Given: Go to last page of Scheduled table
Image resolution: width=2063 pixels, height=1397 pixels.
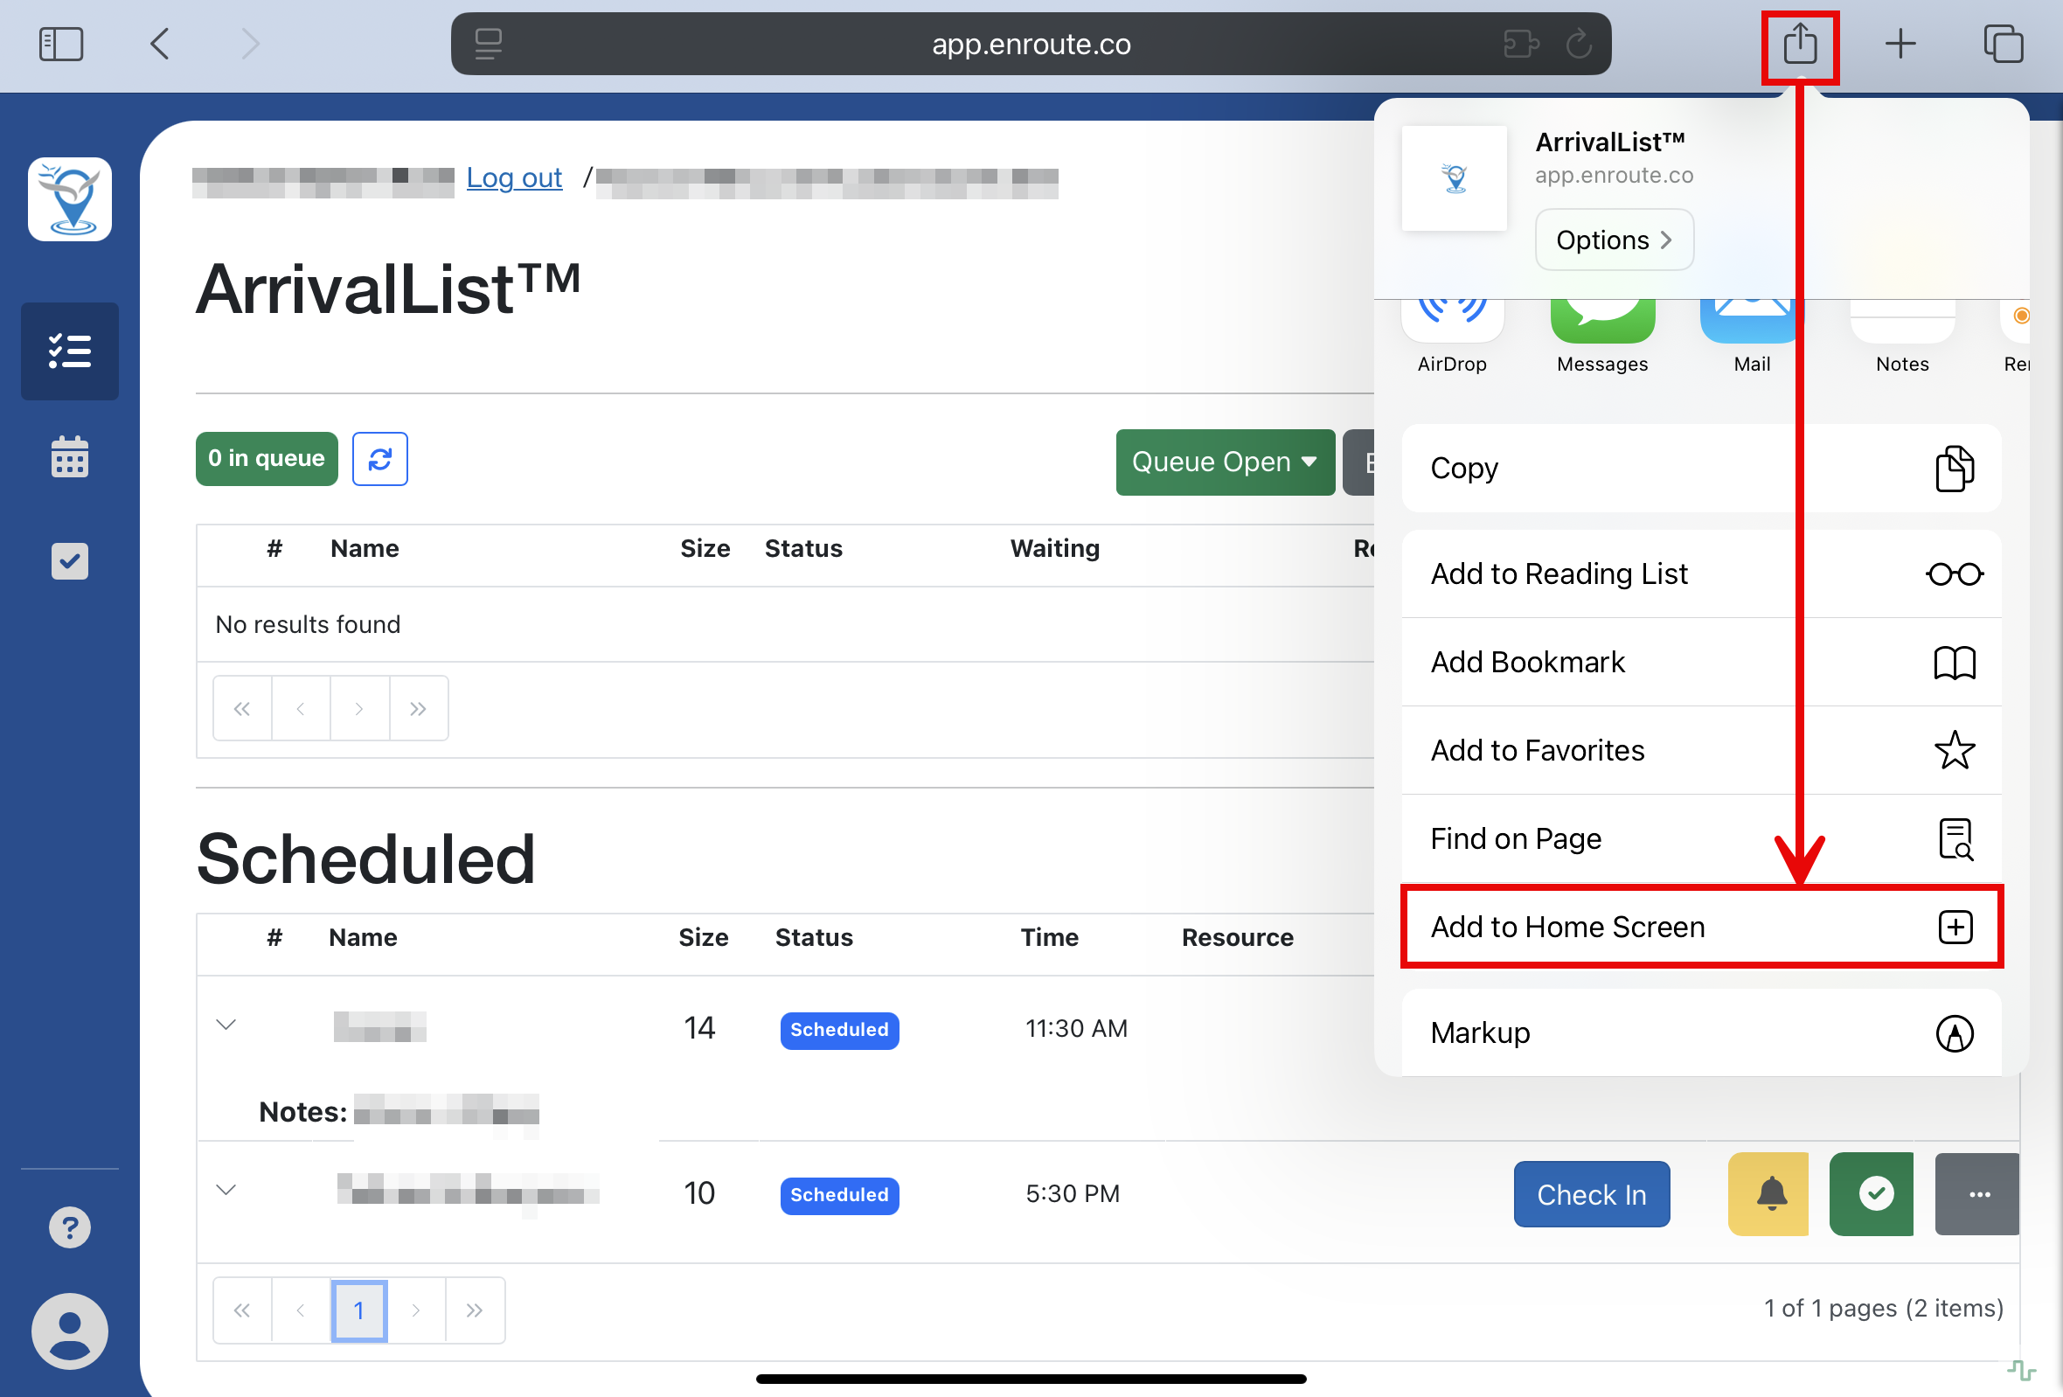Looking at the screenshot, I should pos(475,1310).
